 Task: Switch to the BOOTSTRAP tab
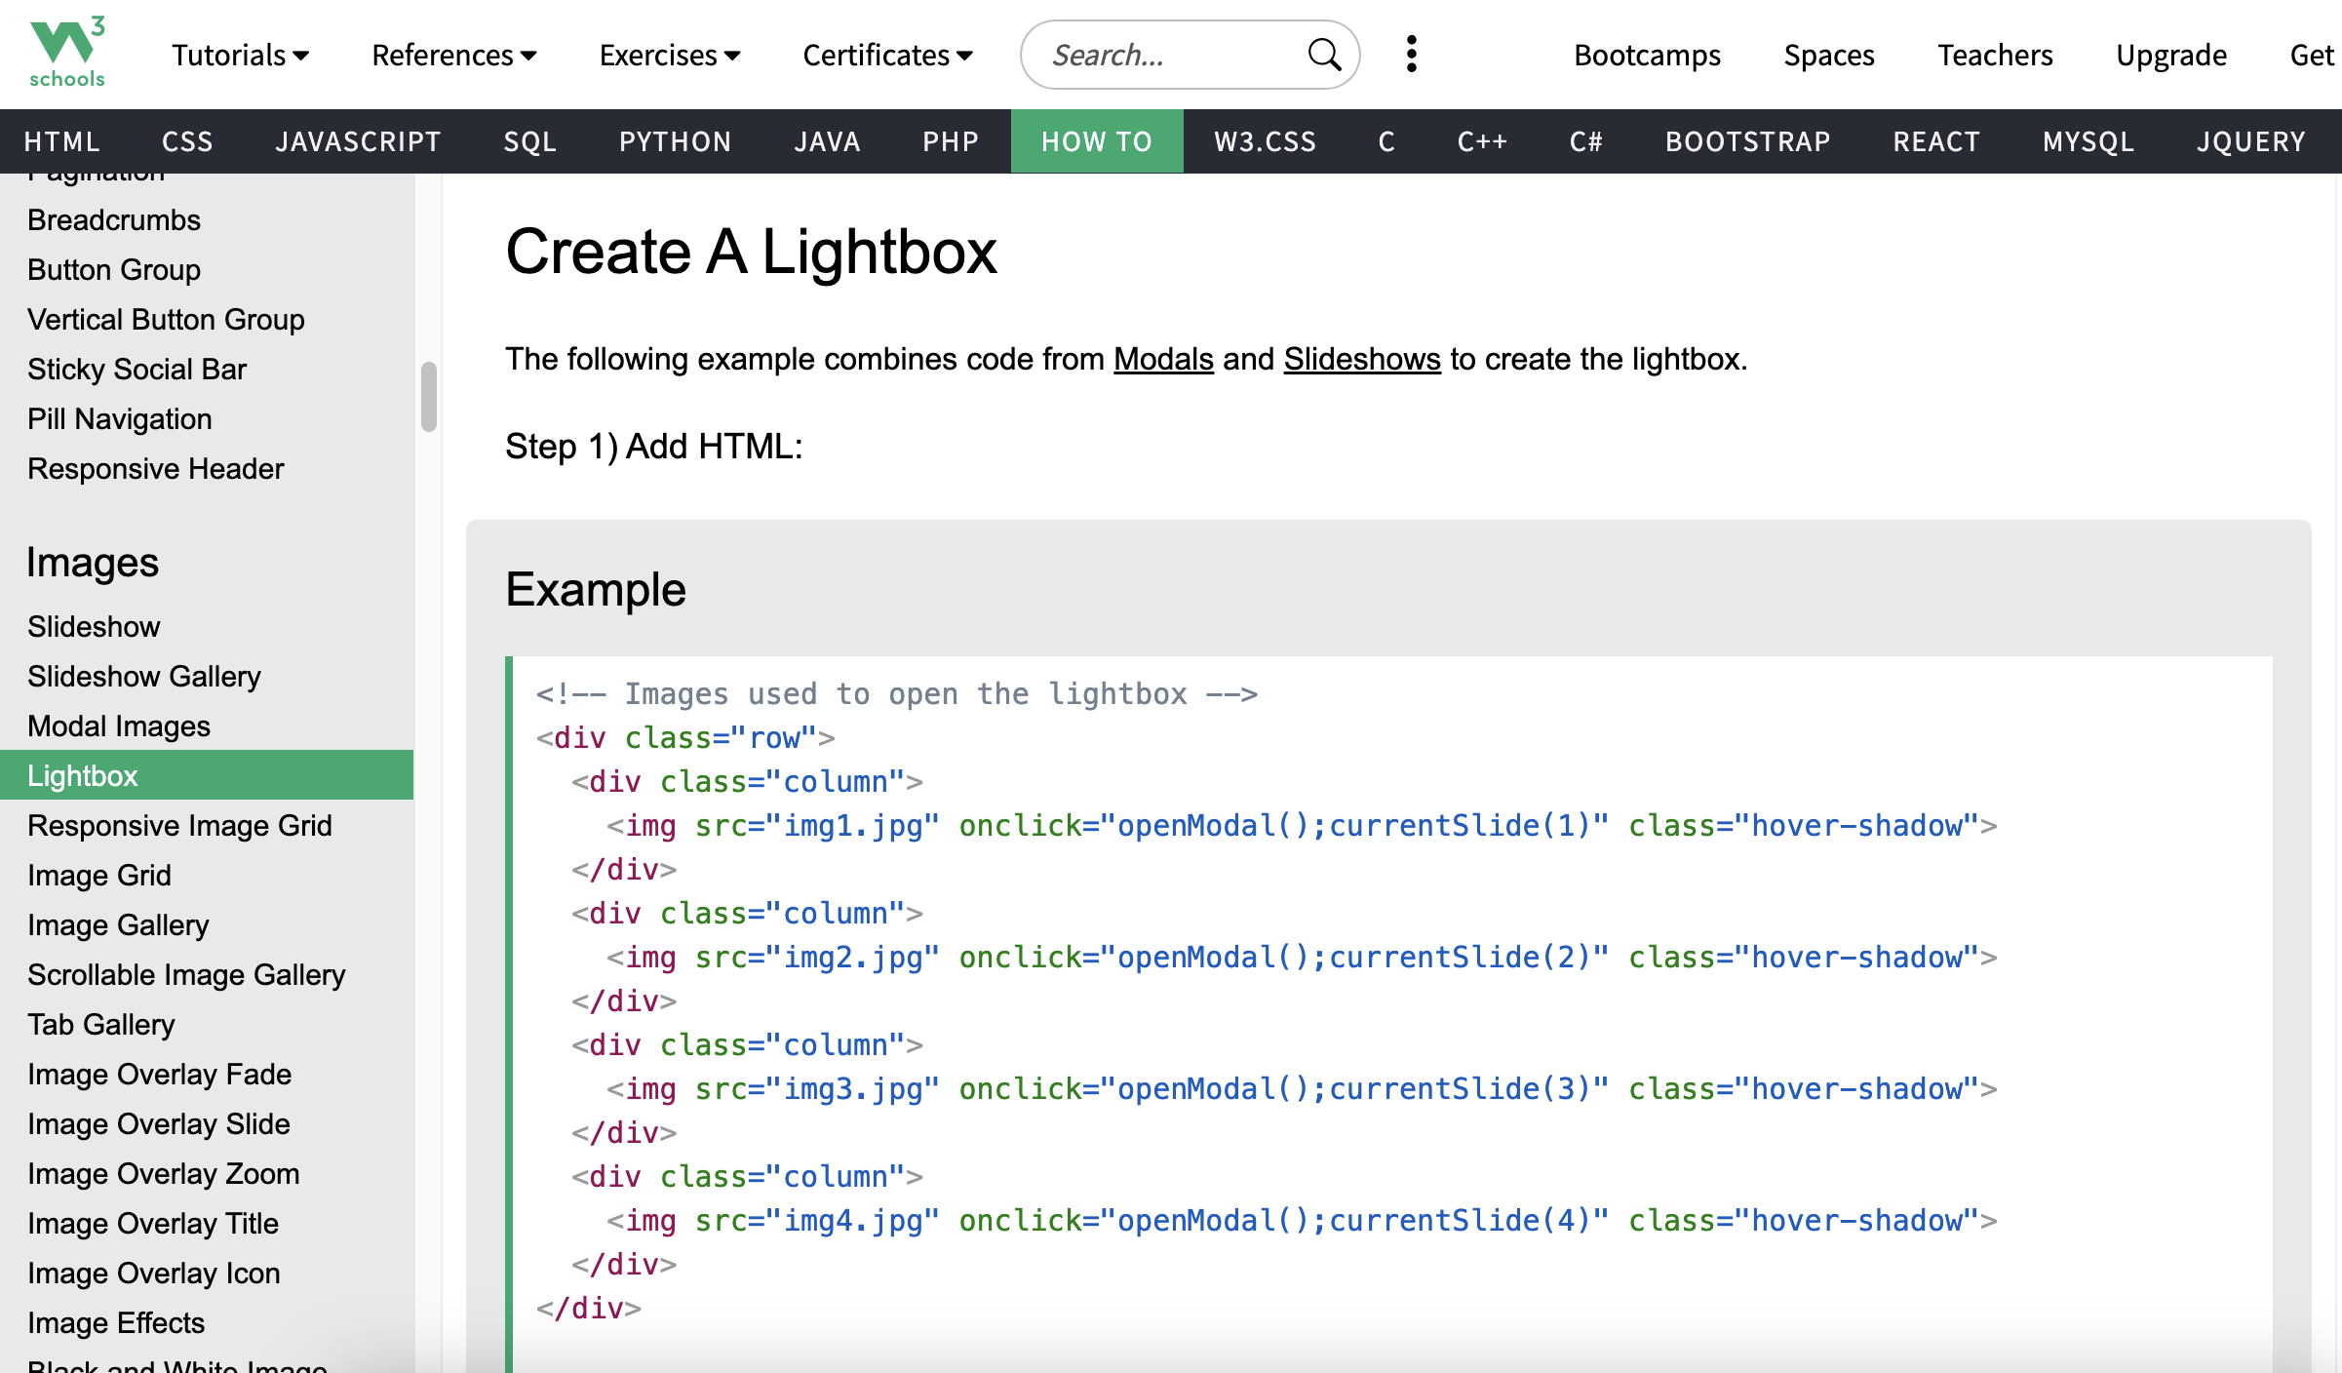pos(1747,141)
